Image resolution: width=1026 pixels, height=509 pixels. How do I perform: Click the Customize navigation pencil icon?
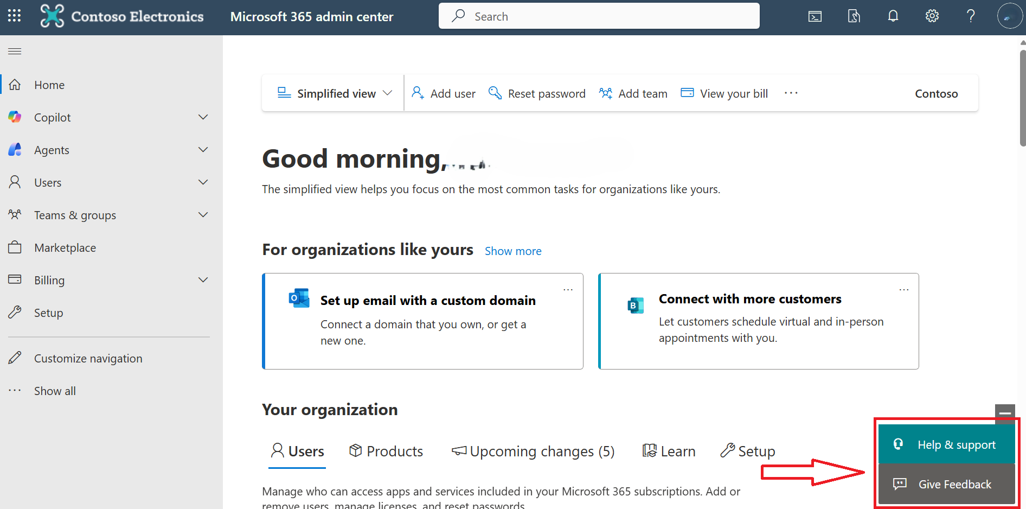pos(15,358)
